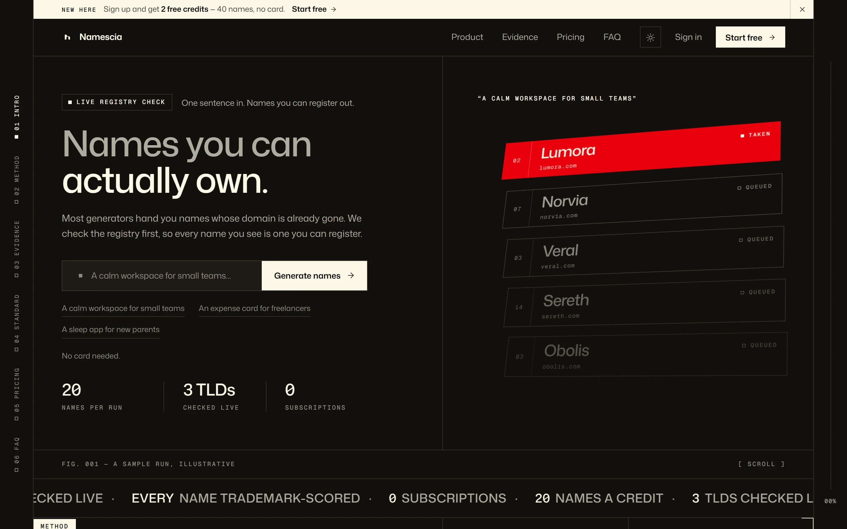Click the Generate names button

click(314, 276)
